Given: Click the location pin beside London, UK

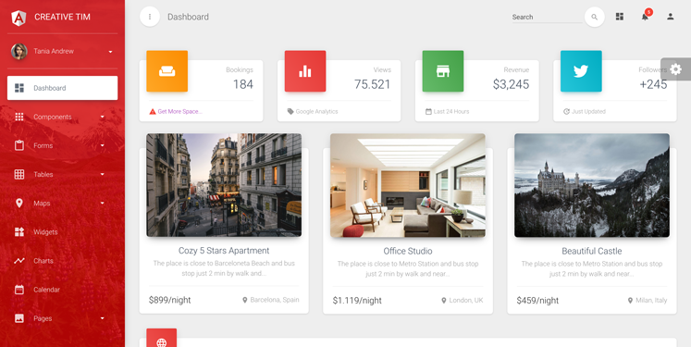Looking at the screenshot, I should pyautogui.click(x=444, y=300).
